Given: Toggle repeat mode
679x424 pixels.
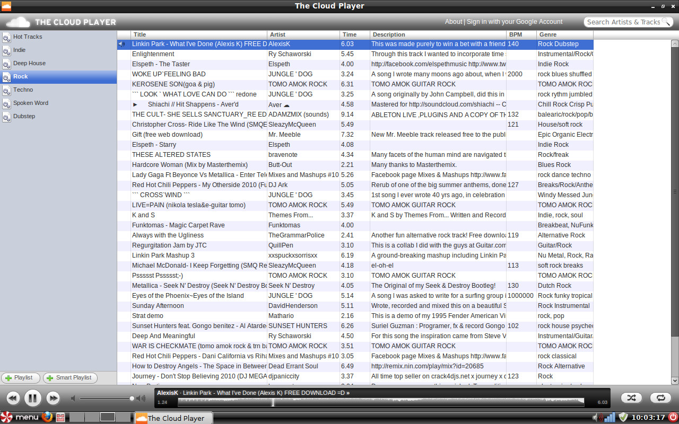Looking at the screenshot, I should [660, 397].
